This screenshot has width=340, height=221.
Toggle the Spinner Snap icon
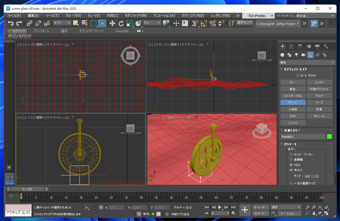(221, 23)
